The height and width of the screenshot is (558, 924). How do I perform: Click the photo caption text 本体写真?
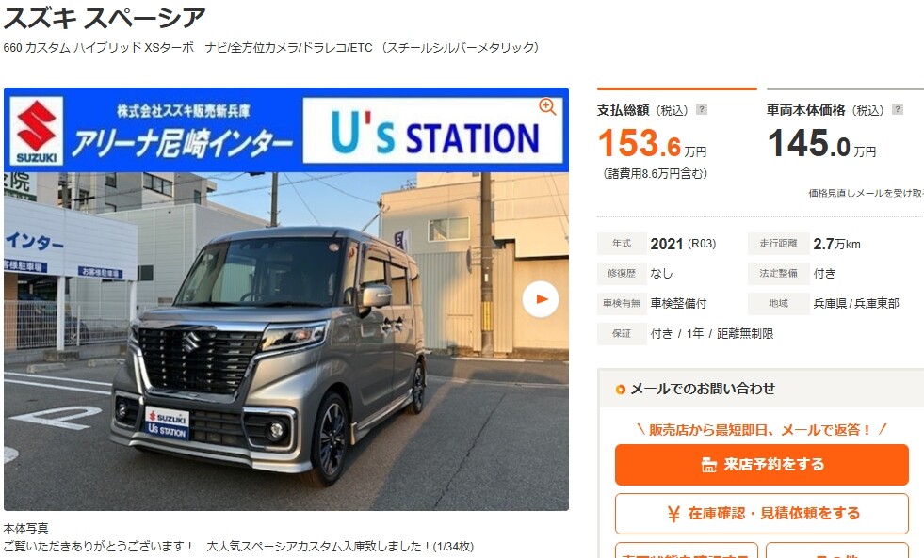[x=26, y=529]
